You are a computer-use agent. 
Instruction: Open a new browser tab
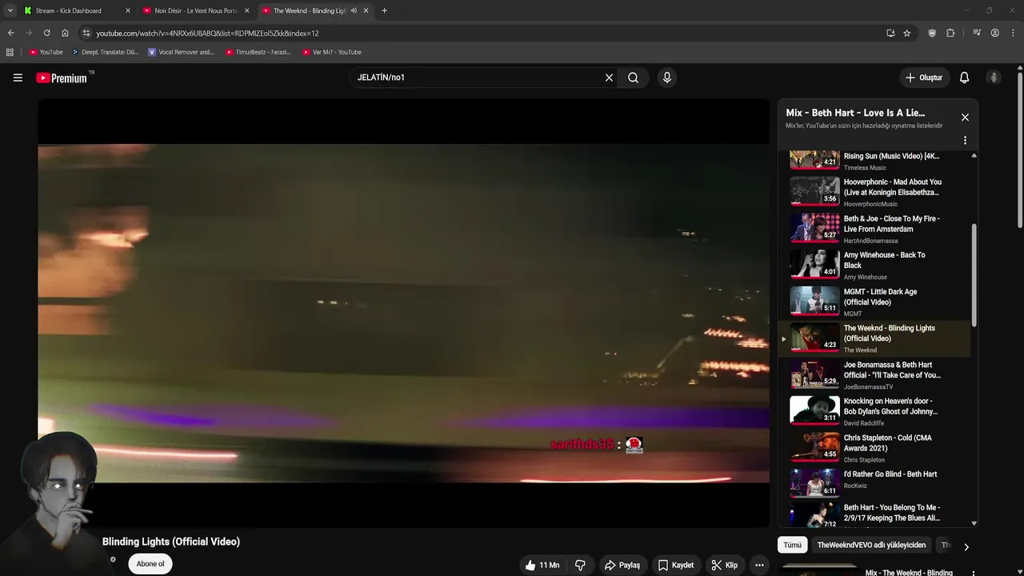point(384,10)
